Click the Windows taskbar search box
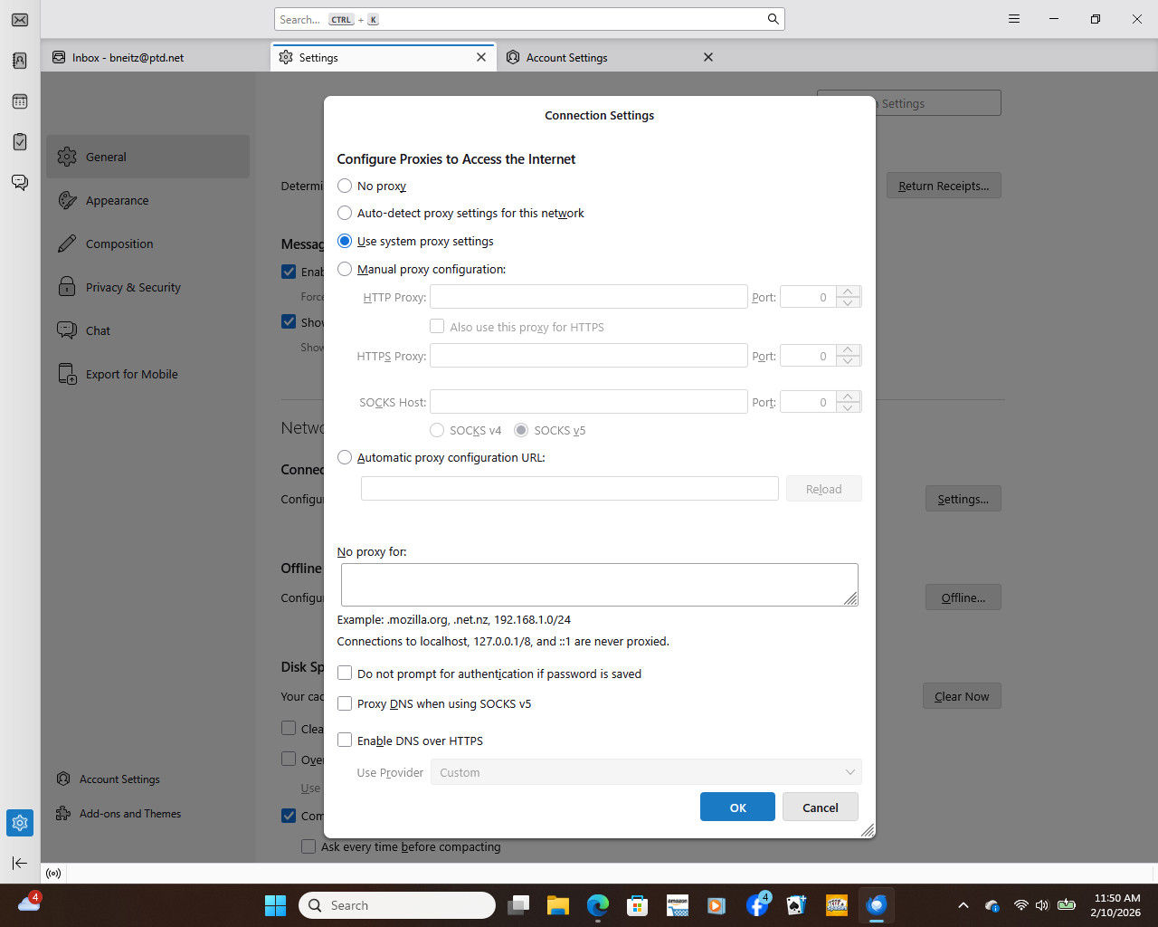 [x=397, y=905]
